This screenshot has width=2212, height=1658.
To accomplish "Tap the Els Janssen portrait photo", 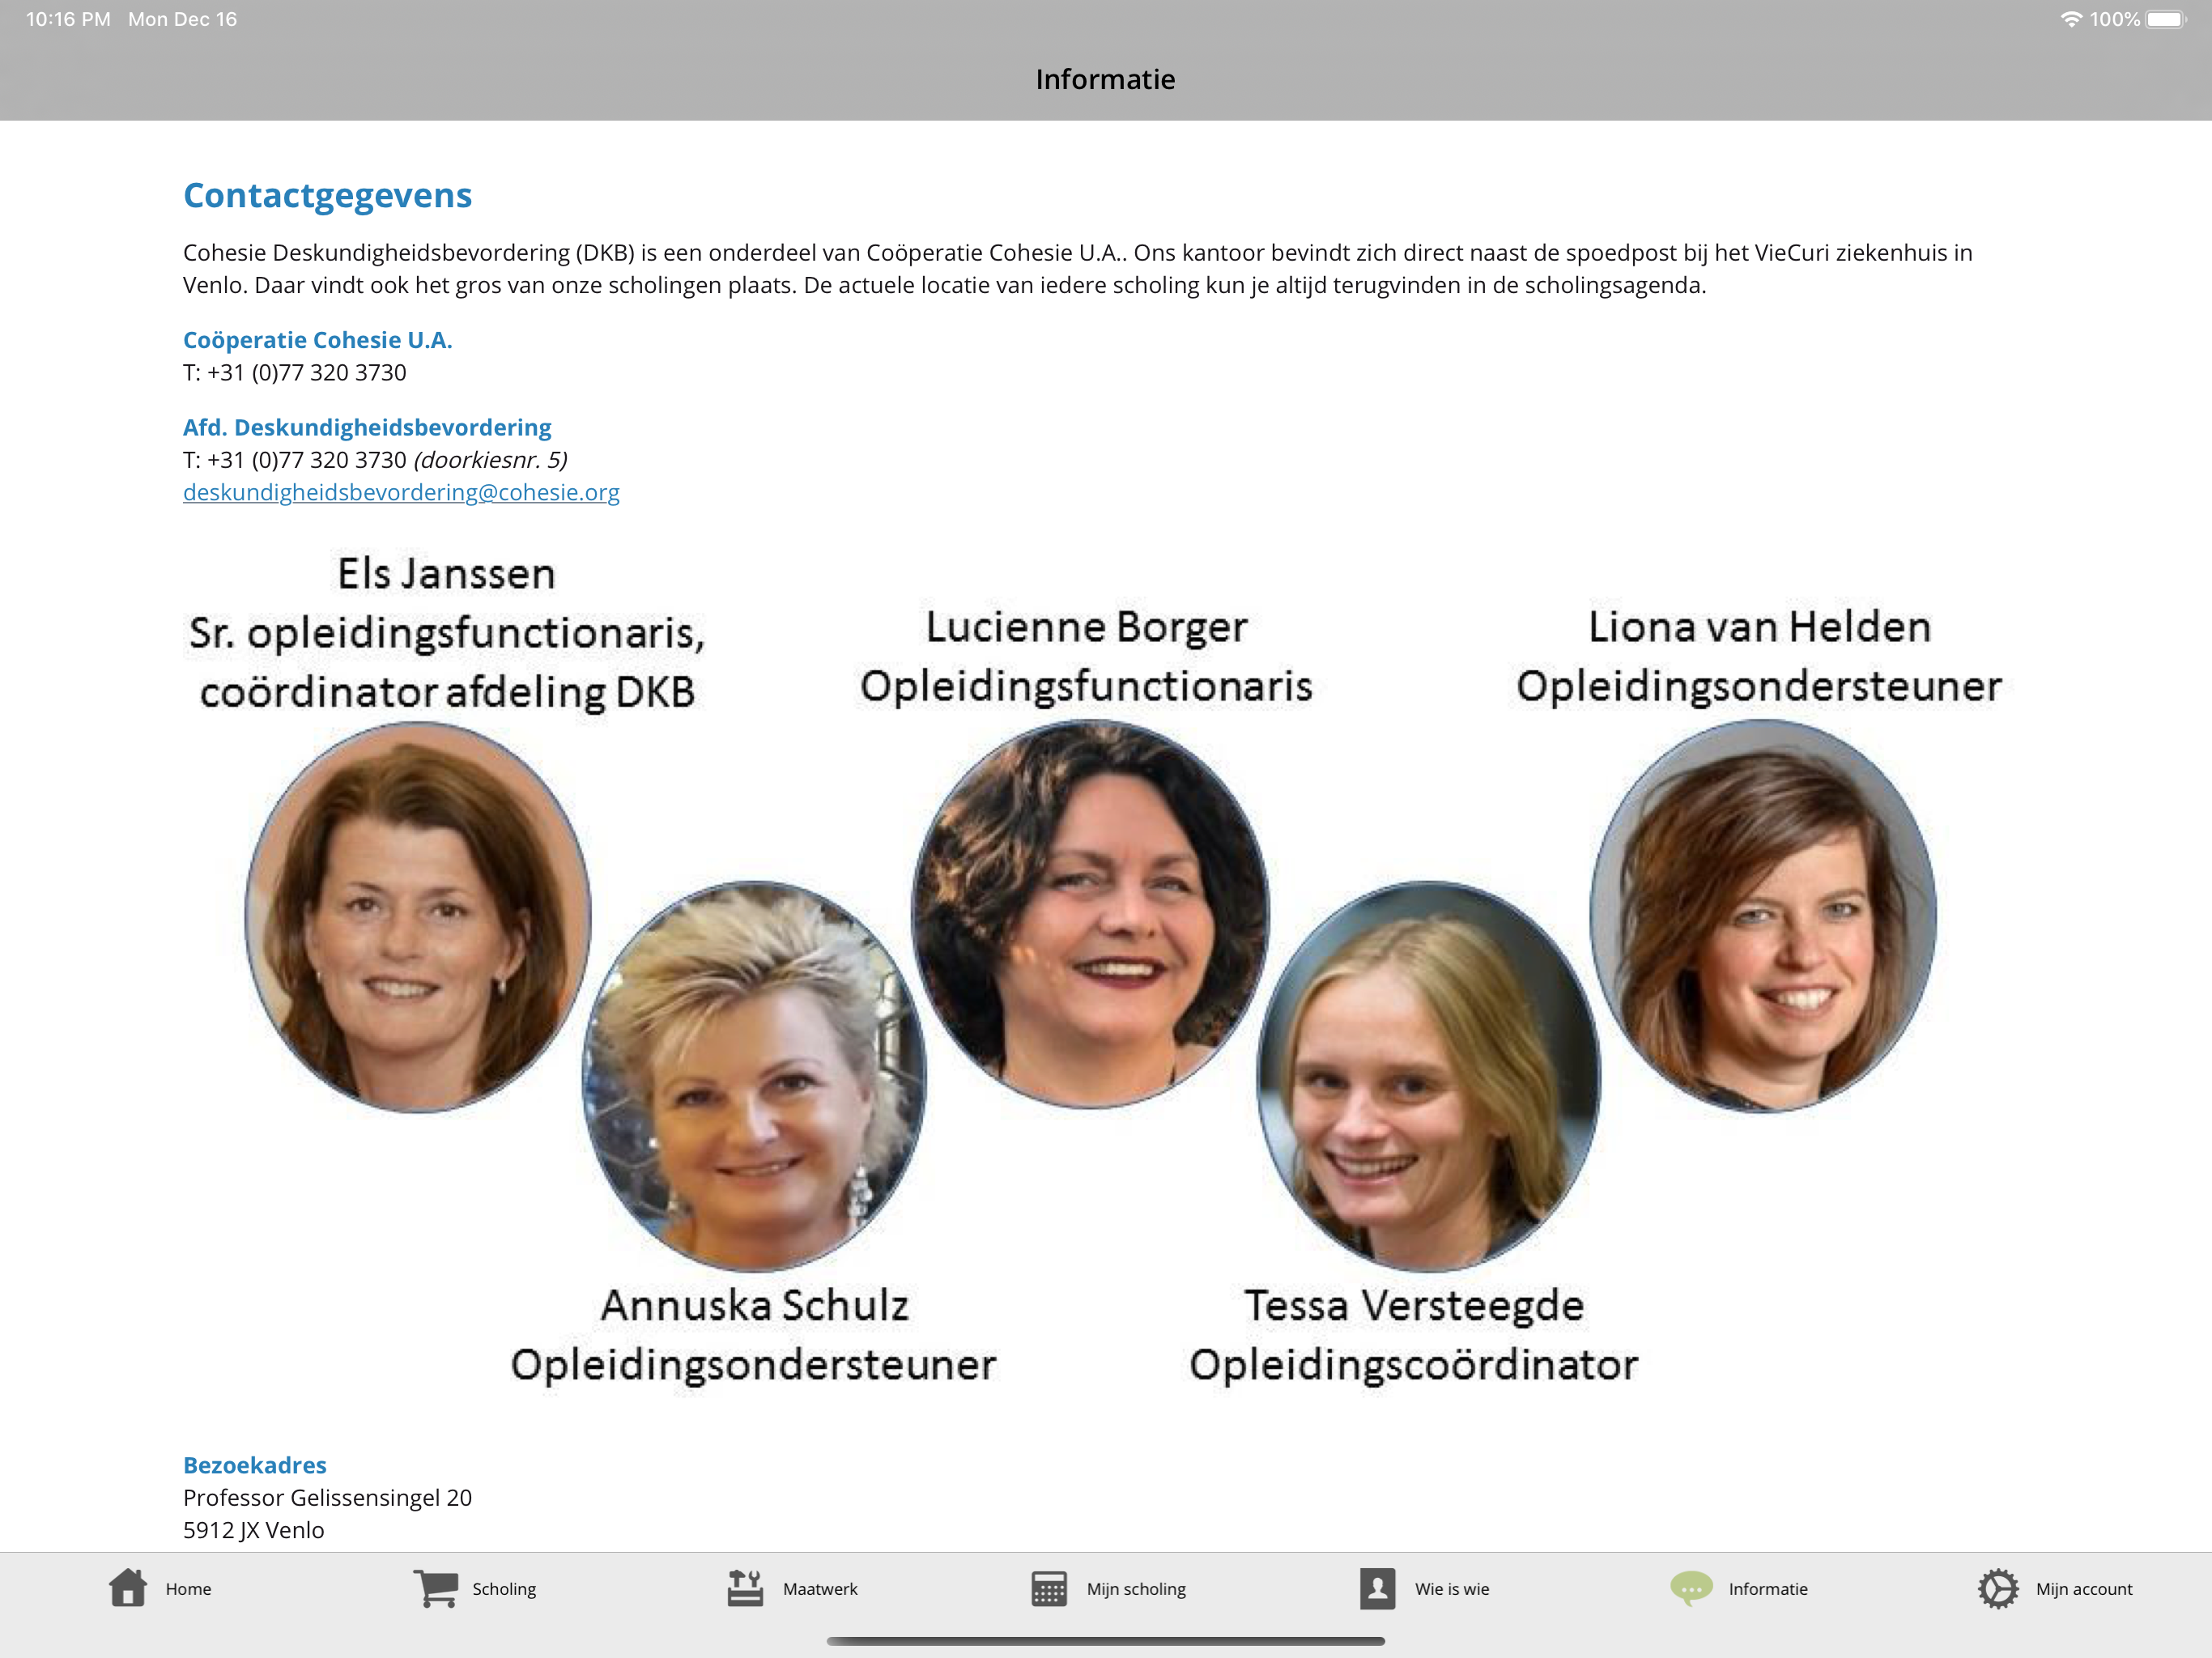I will click(x=418, y=916).
